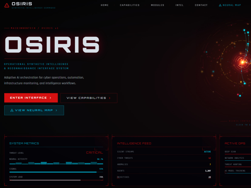Click the chevron on VIEW NEURAL MAP button

(56, 110)
